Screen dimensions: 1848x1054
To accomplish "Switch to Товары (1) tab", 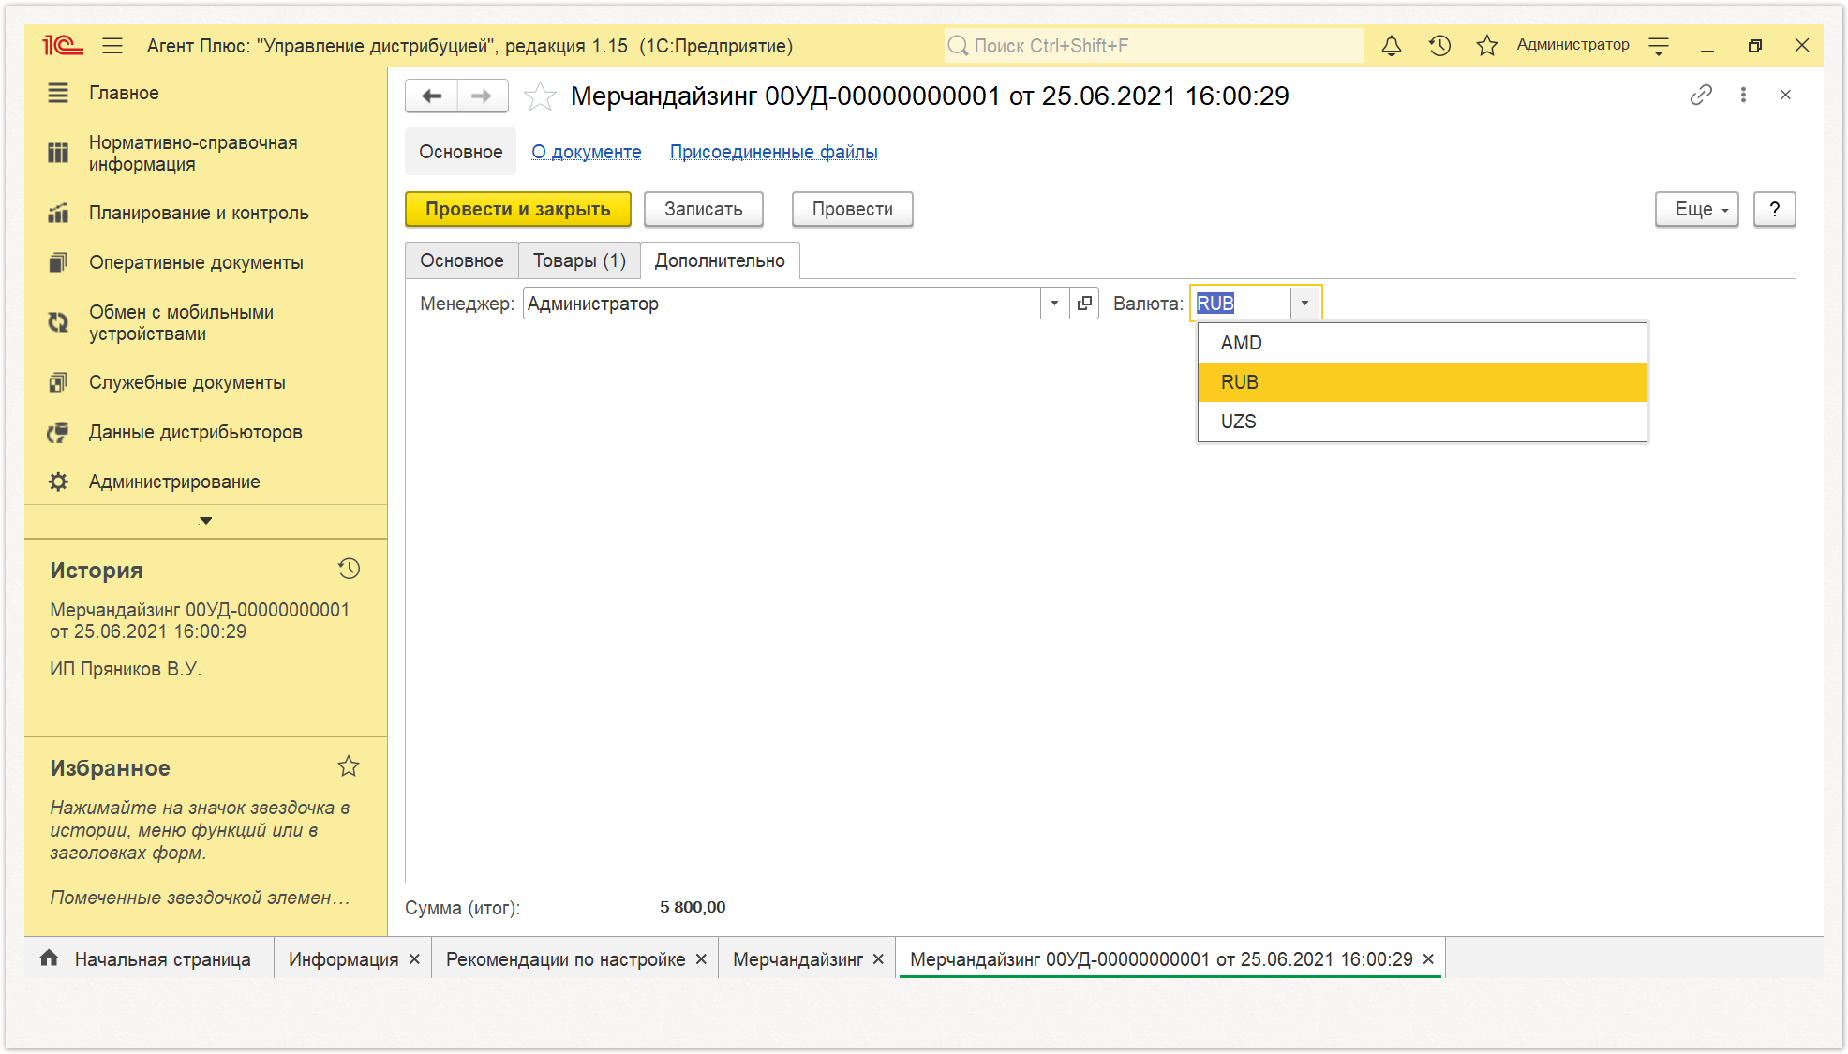I will click(579, 260).
